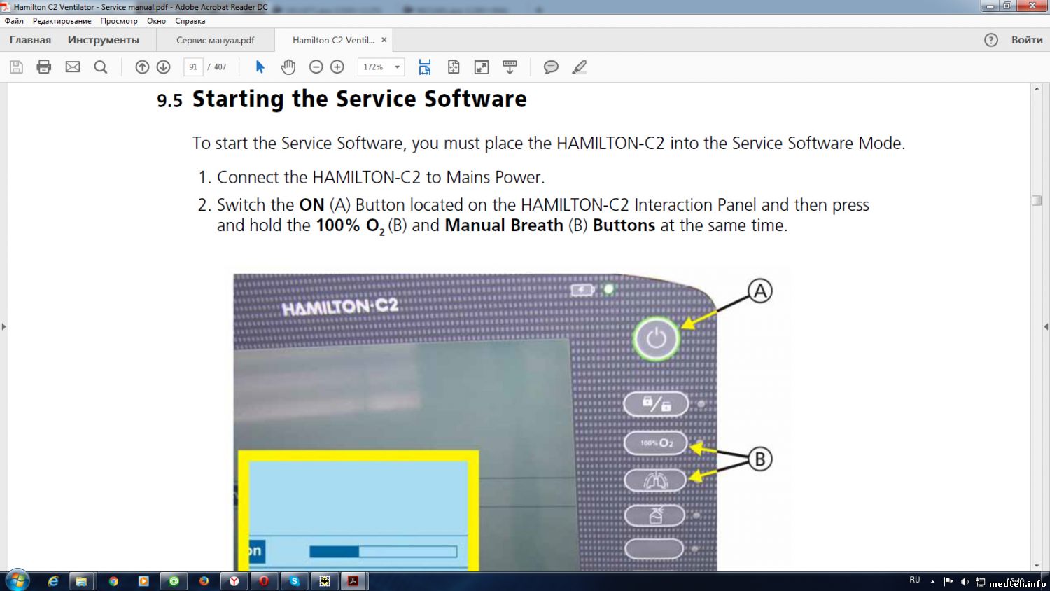Expand the left navigation pane
Viewport: 1050px width, 591px height.
[3, 326]
